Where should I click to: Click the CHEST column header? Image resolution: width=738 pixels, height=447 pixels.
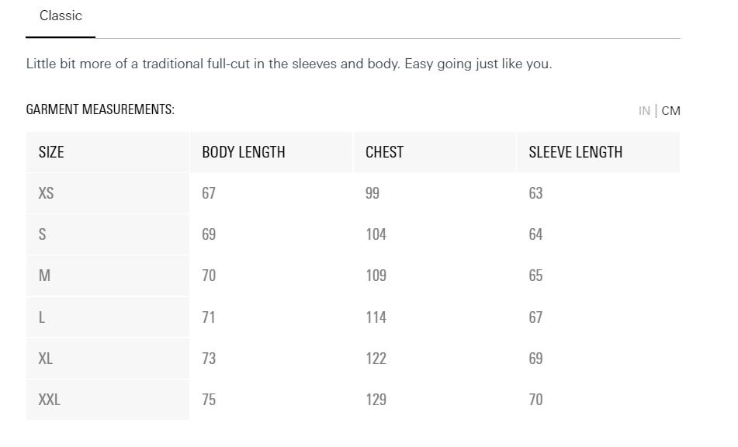click(x=385, y=152)
